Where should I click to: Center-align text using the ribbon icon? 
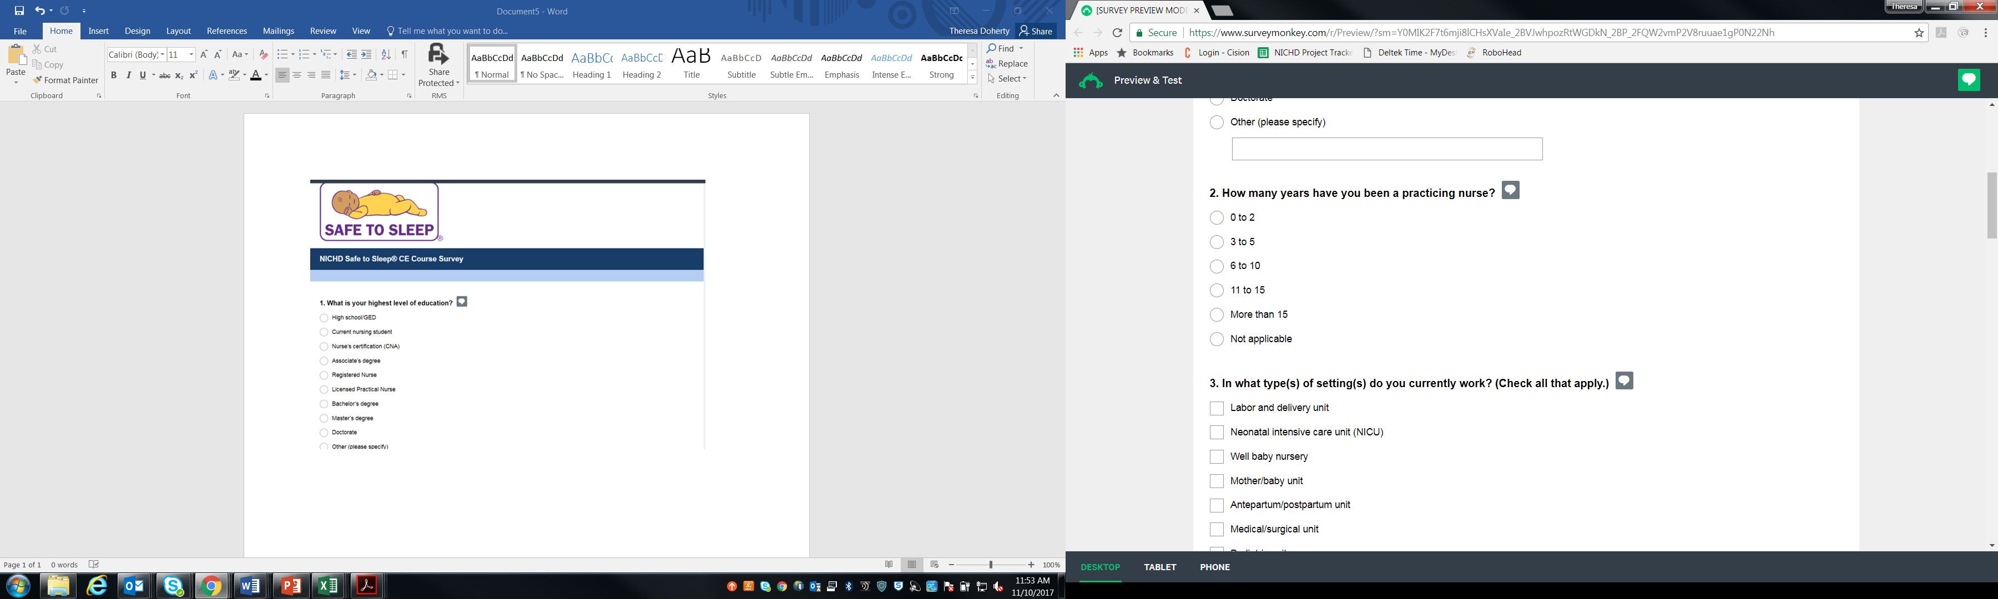tap(297, 75)
